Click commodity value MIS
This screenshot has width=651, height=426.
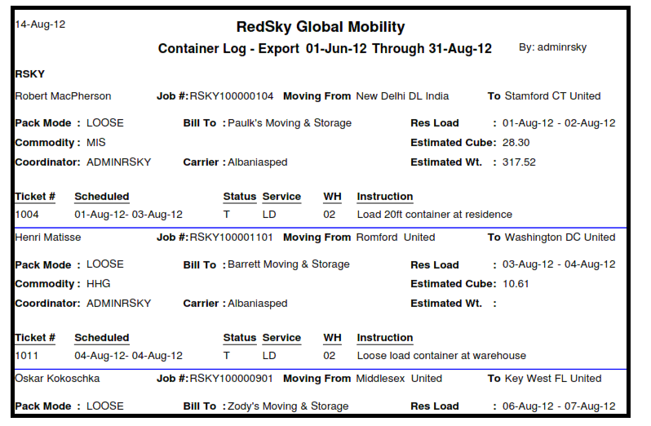coord(96,143)
